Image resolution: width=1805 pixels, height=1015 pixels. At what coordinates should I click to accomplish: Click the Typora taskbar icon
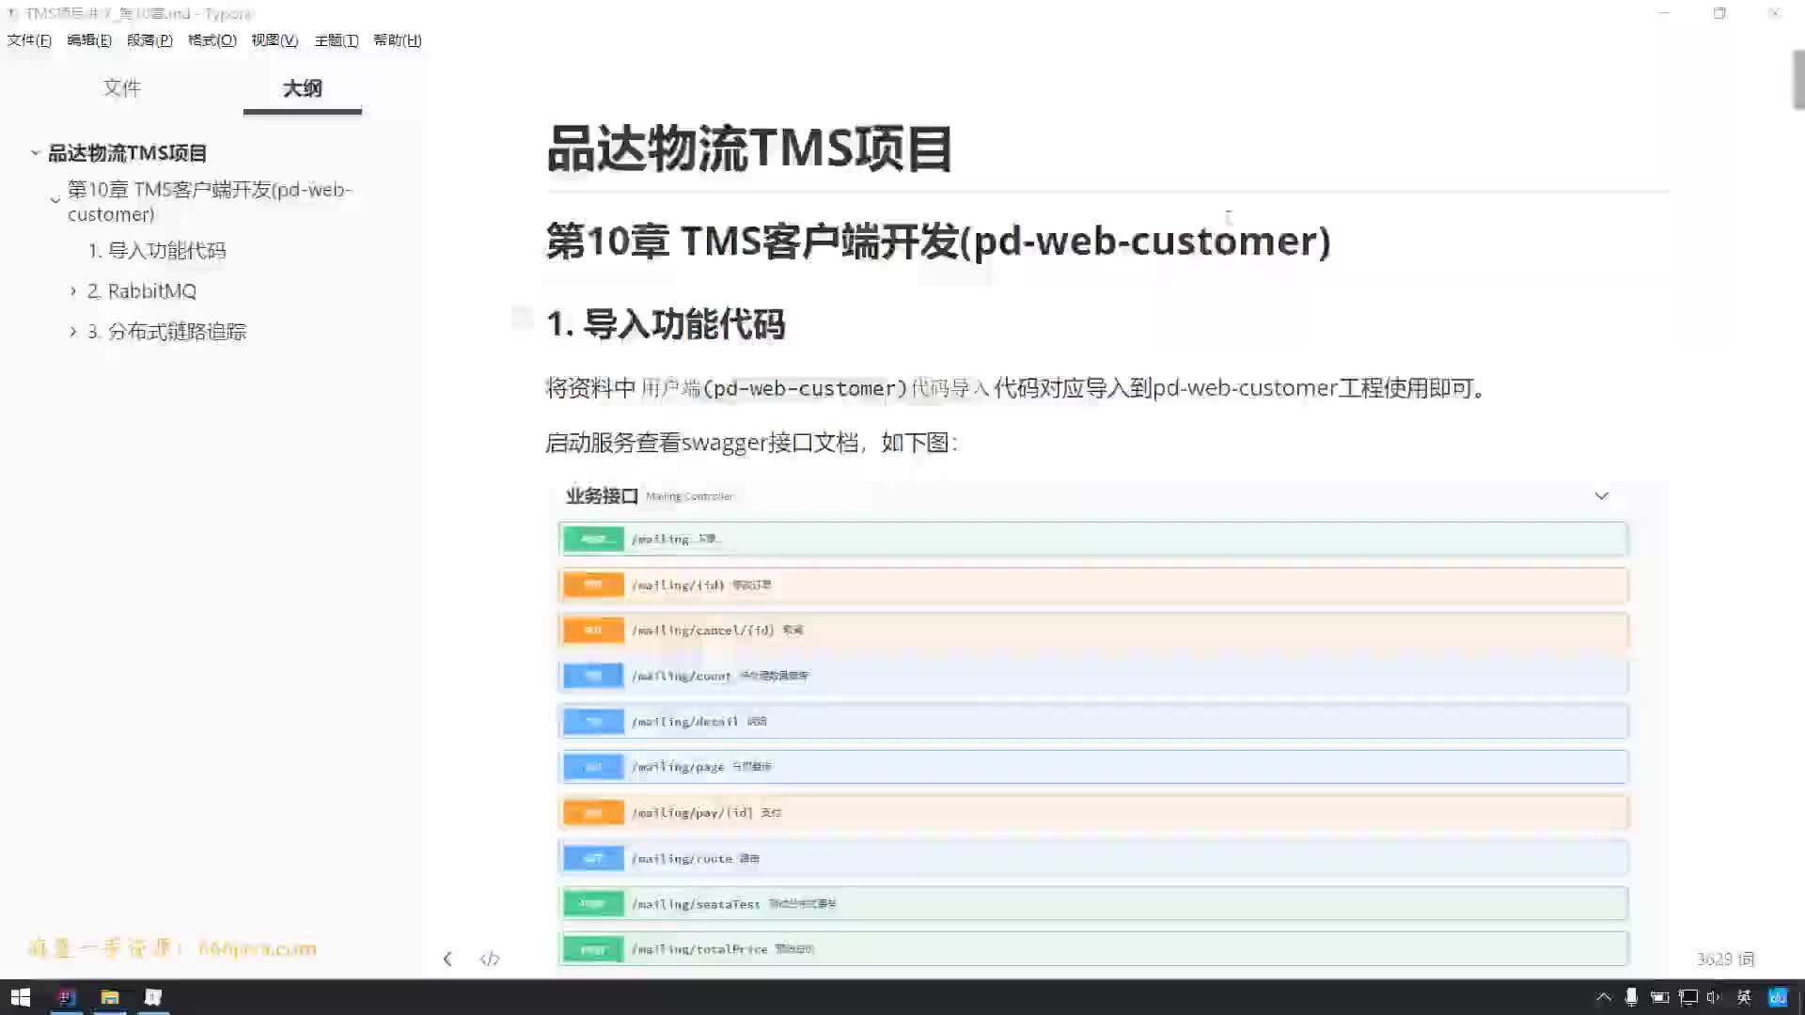[153, 997]
